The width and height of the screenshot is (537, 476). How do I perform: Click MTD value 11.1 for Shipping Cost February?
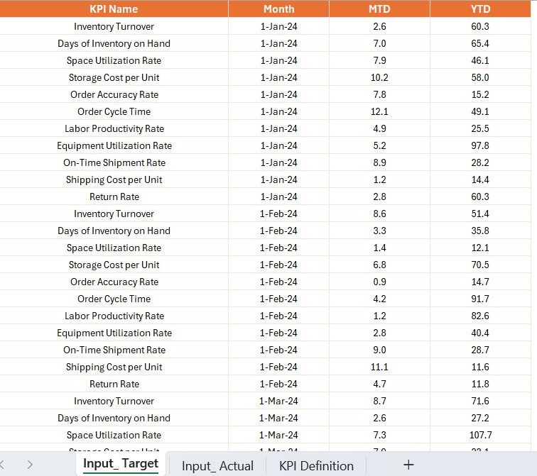pyautogui.click(x=379, y=367)
